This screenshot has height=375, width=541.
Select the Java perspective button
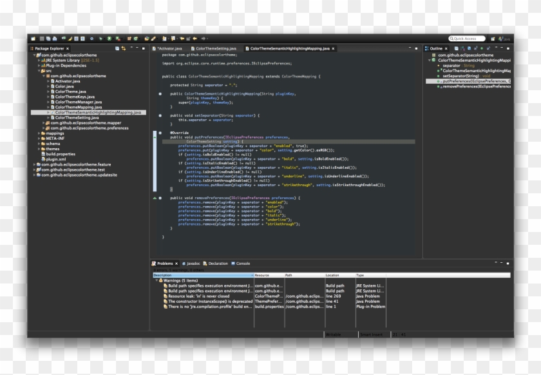[x=504, y=39]
